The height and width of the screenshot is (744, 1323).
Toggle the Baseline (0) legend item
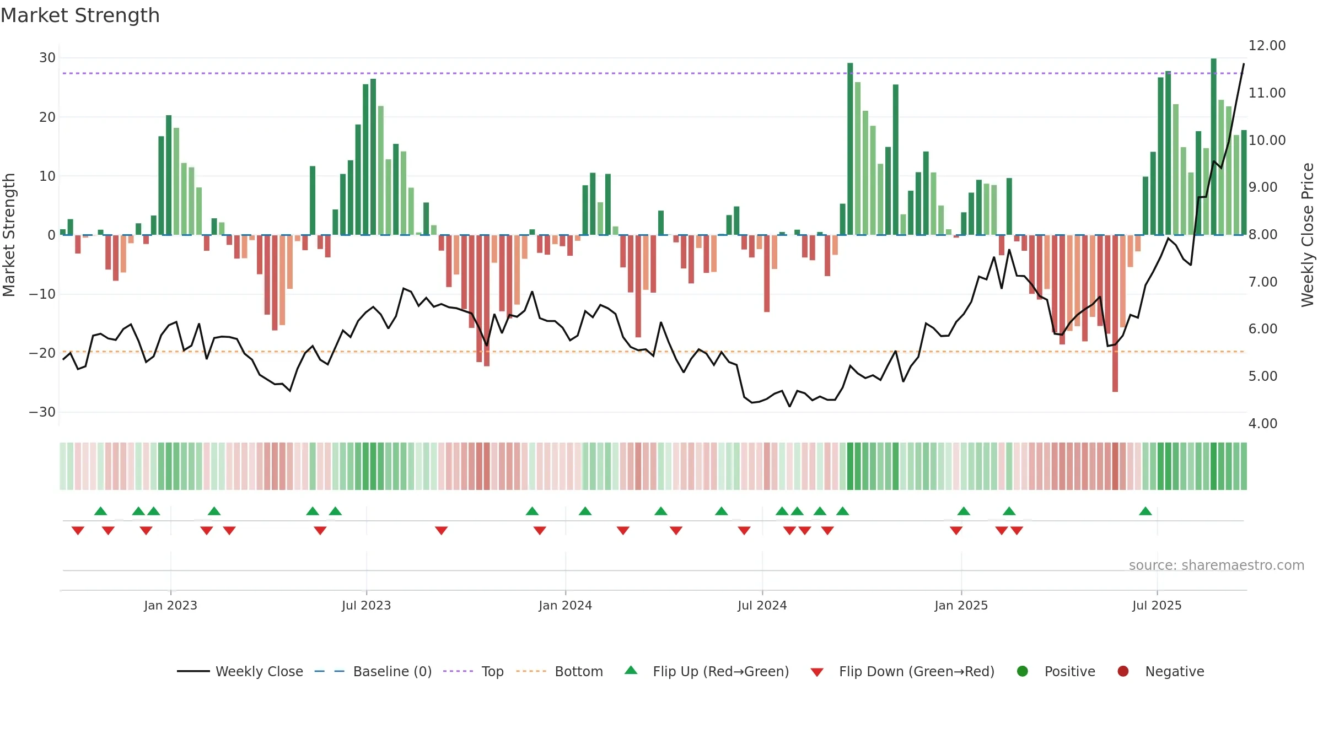(373, 671)
